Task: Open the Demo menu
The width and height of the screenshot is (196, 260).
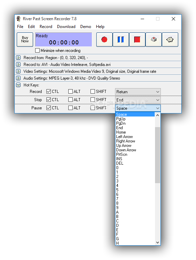Action: click(x=86, y=27)
